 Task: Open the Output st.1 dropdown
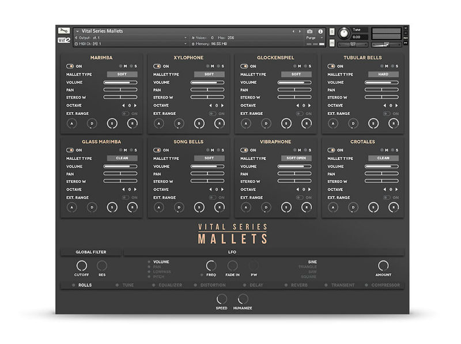[131, 37]
